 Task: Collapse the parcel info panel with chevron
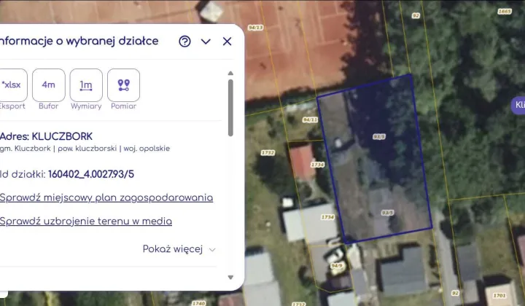coord(206,42)
